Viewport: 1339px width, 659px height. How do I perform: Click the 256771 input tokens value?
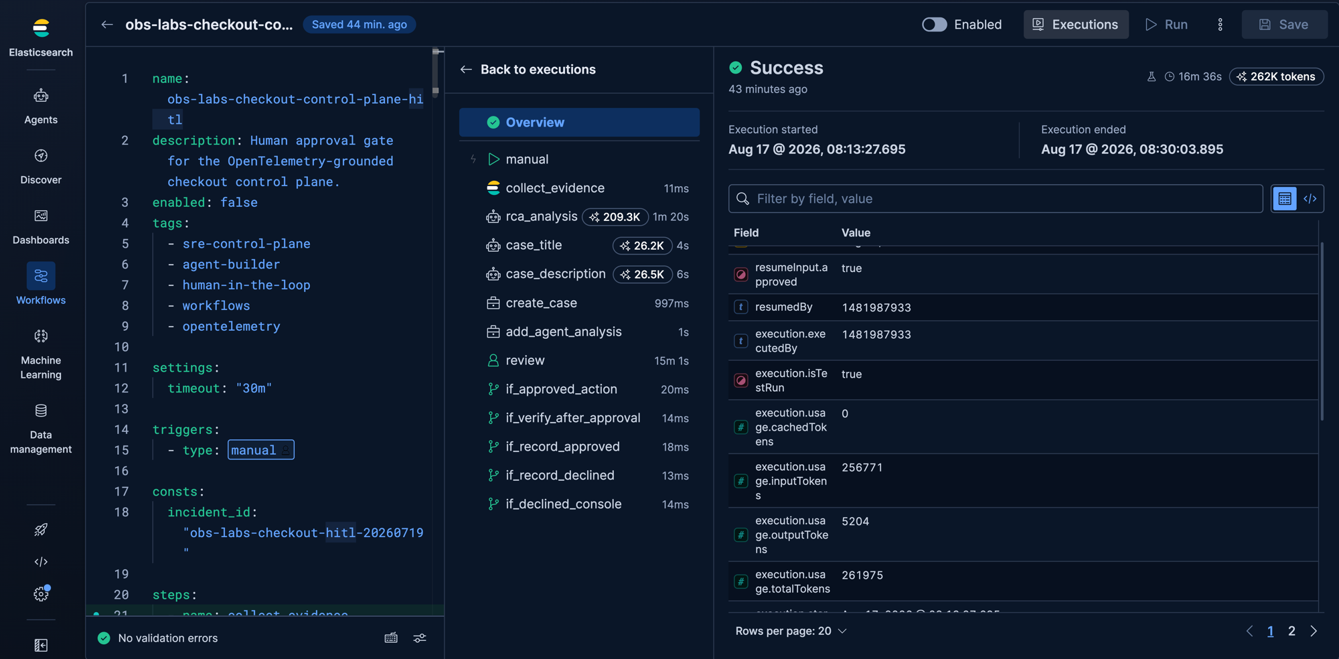pyautogui.click(x=862, y=467)
